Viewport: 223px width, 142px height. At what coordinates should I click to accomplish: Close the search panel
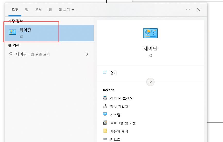[199, 10]
